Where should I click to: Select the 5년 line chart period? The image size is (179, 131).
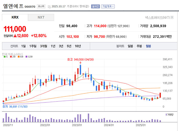pos(69,46)
